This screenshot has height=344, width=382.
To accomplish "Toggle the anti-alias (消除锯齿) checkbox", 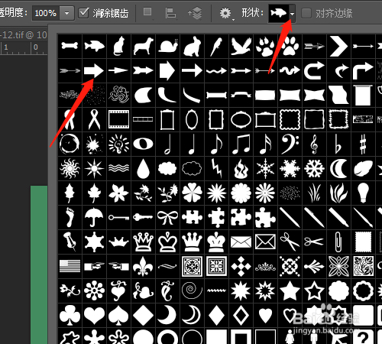I will 83,13.
